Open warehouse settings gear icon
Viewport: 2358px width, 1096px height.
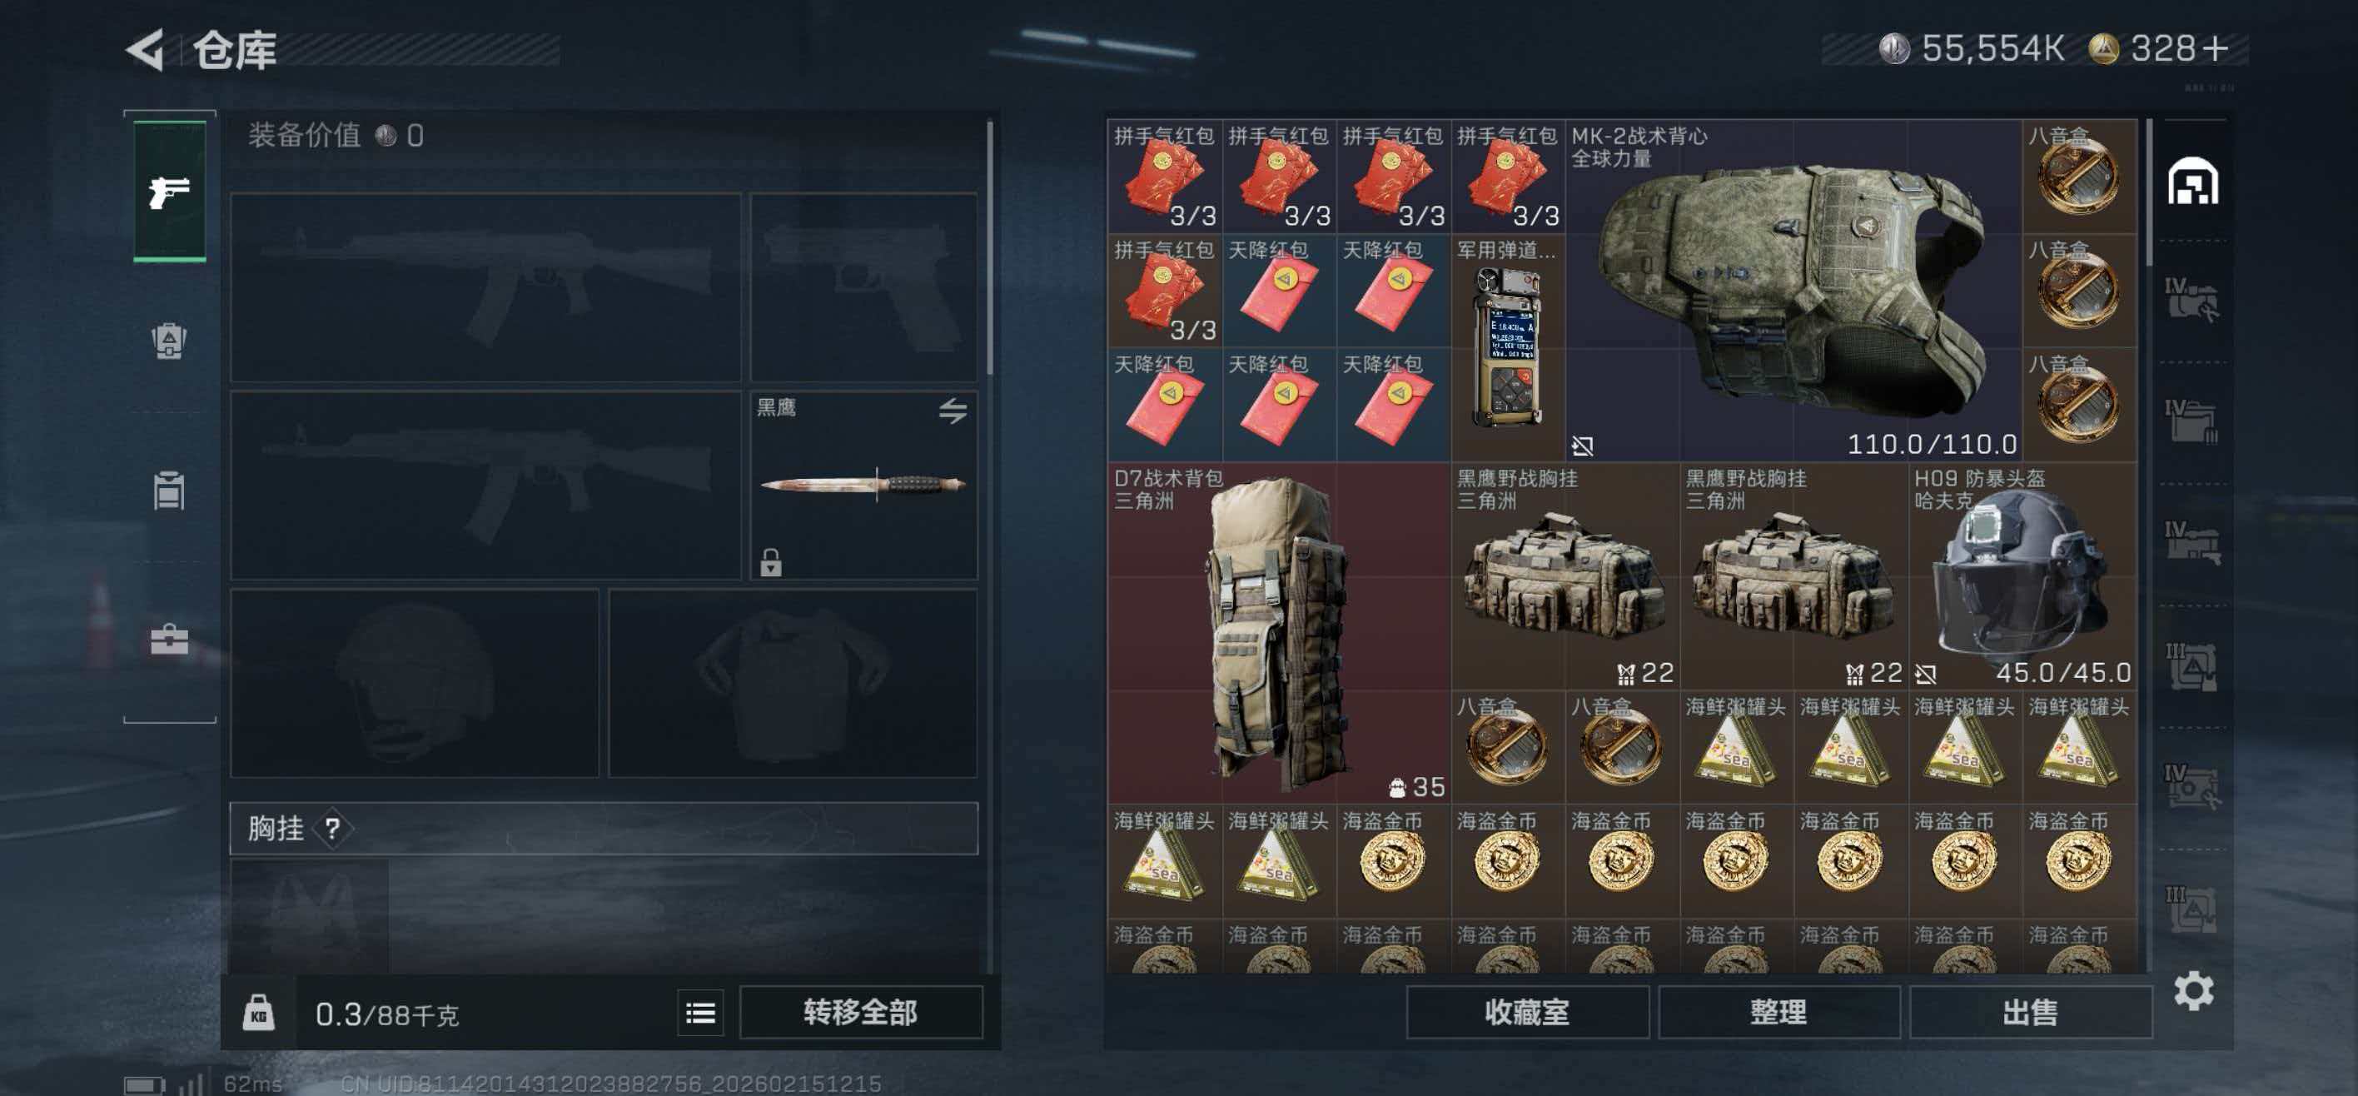pos(2193,991)
